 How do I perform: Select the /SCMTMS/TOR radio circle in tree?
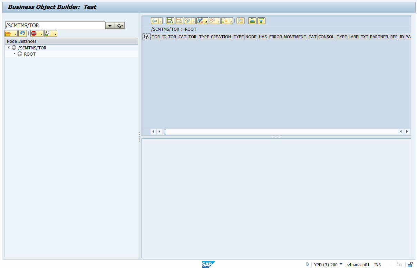point(14,48)
